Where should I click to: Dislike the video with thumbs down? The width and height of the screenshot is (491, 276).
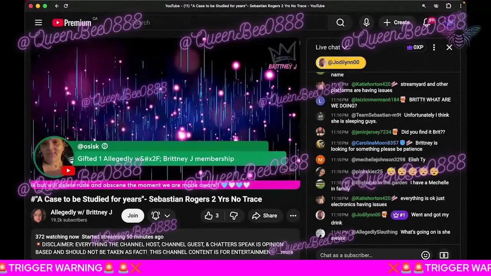(234, 216)
